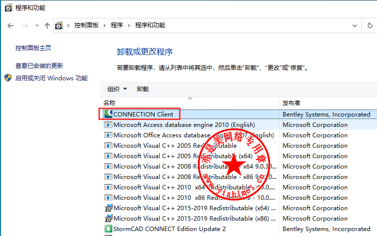Viewport: 377px width, 236px height.
Task: Click 程序和功能 breadcrumb
Action: click(150, 25)
